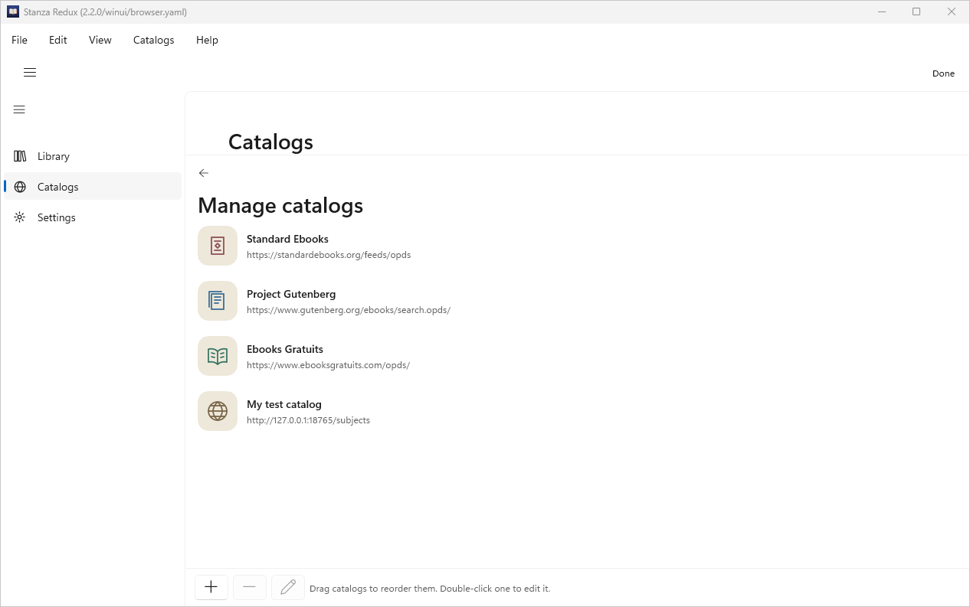Click the Project Gutenberg catalog icon
The height and width of the screenshot is (607, 970).
218,301
